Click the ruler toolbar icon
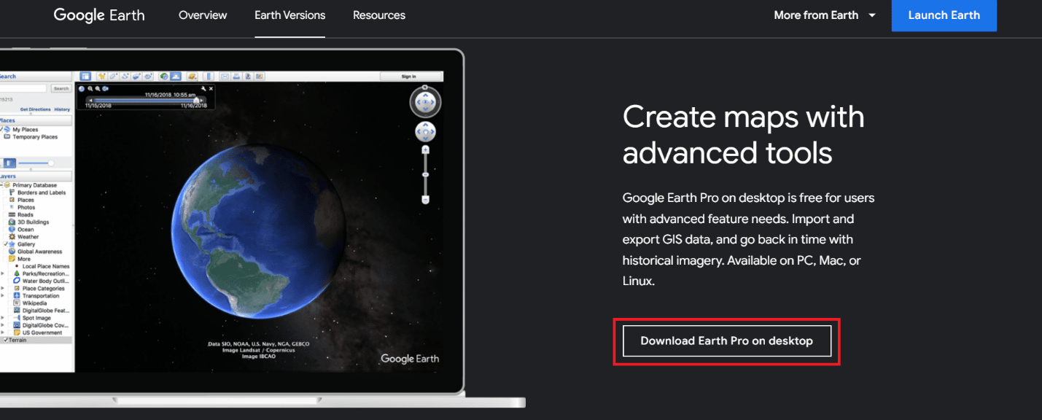 click(209, 76)
